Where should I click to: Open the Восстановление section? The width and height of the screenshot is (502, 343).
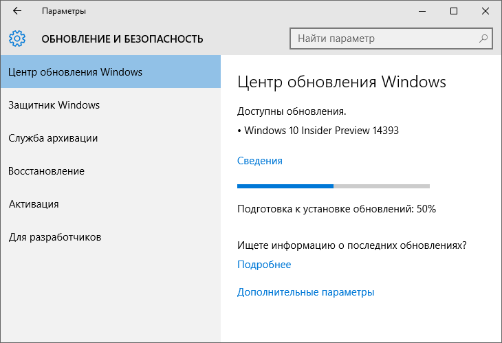pyautogui.click(x=46, y=171)
